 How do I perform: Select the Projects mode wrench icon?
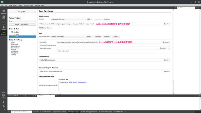[4, 33]
